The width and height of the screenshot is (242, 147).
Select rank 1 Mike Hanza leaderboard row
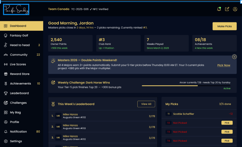click(x=103, y=116)
